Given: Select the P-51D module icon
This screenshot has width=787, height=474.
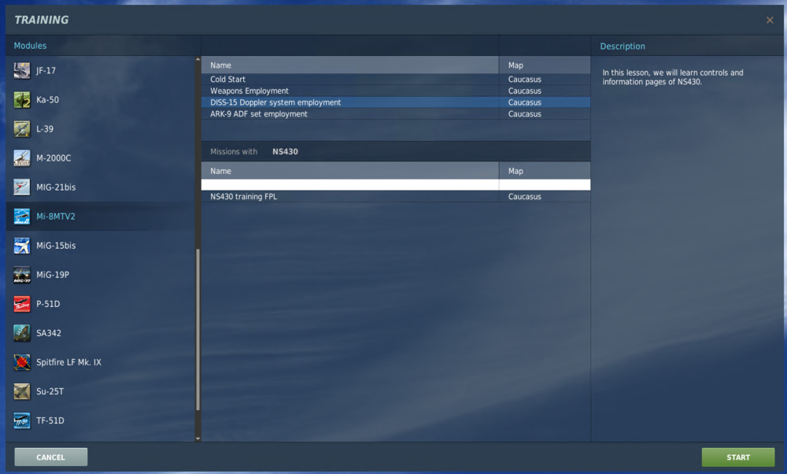Looking at the screenshot, I should 21,304.
